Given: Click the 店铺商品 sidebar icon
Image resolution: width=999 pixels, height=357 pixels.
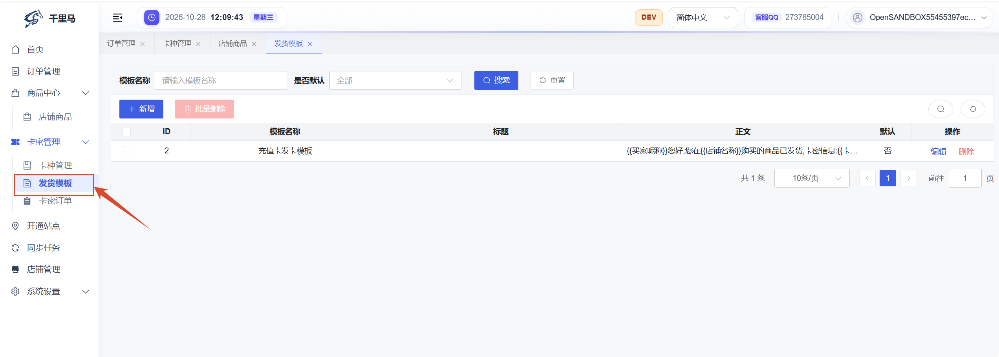Looking at the screenshot, I should [x=27, y=117].
